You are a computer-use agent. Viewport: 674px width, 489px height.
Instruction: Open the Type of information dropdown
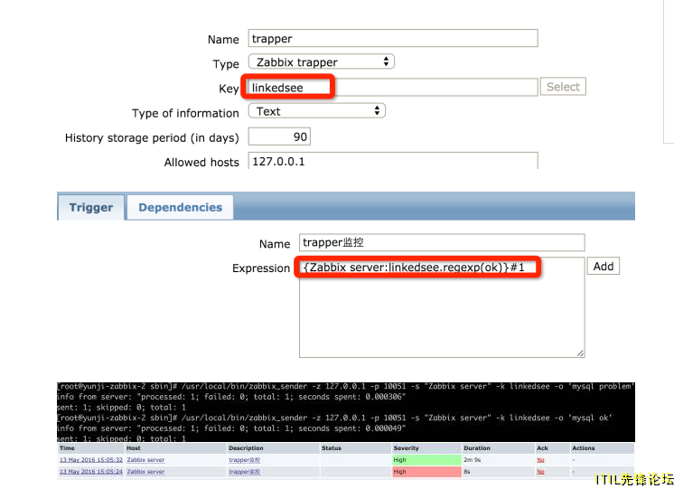pos(317,111)
